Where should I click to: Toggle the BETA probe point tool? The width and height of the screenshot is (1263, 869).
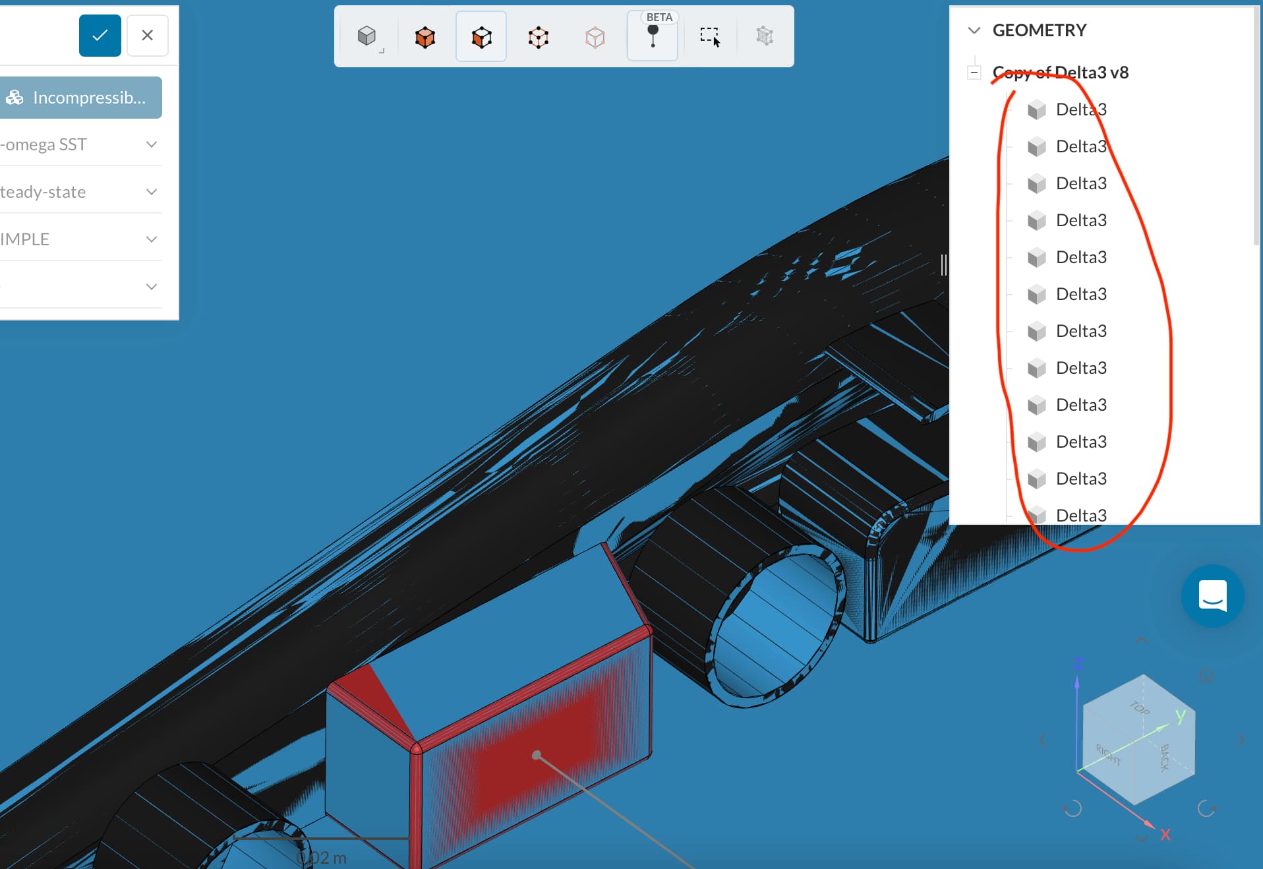click(653, 38)
